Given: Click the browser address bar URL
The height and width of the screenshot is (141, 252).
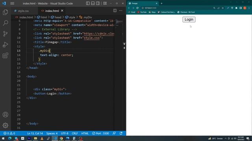Looking at the screenshot, I should click(150, 8).
